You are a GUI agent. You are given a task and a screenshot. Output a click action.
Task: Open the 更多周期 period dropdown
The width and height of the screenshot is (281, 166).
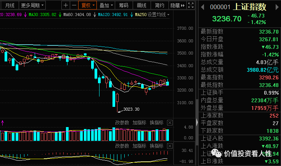pyautogui.click(x=32, y=5)
